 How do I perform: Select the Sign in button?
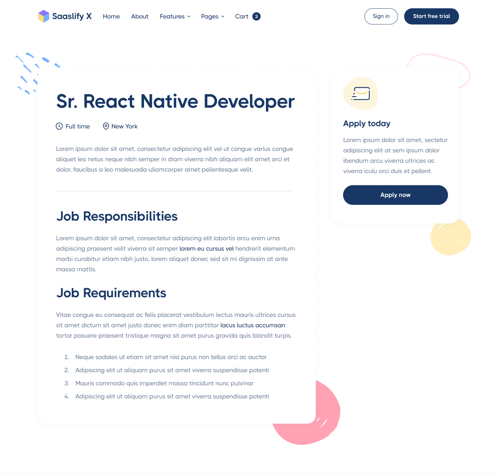point(381,16)
